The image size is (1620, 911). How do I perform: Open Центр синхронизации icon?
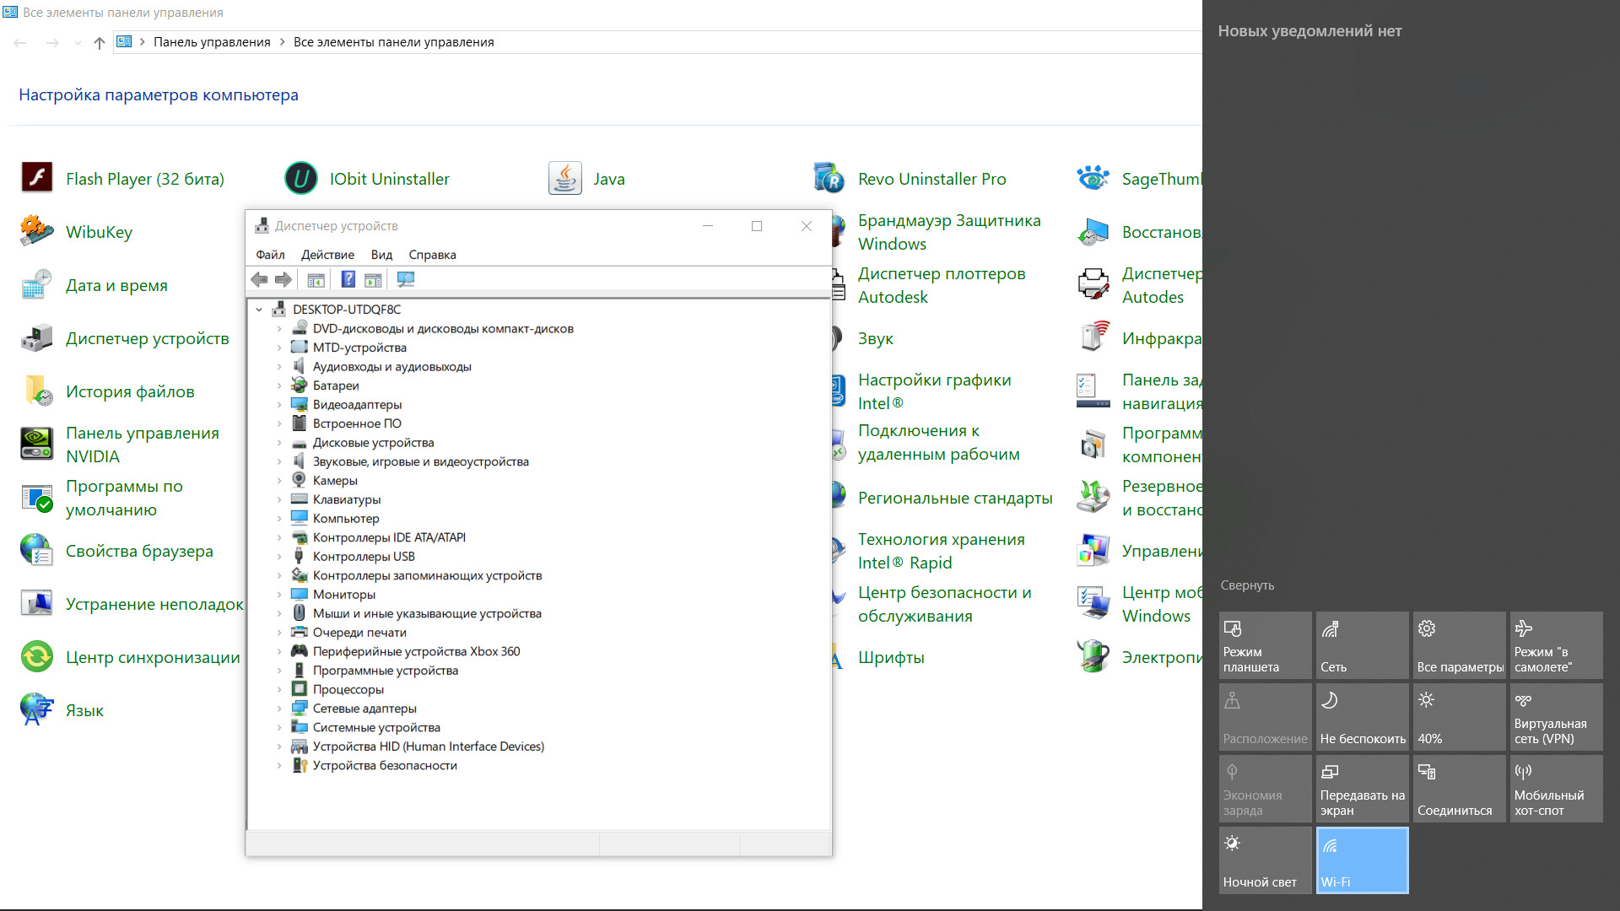[x=37, y=656]
